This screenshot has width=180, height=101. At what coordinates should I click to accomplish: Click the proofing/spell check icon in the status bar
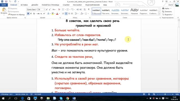coord(31,94)
